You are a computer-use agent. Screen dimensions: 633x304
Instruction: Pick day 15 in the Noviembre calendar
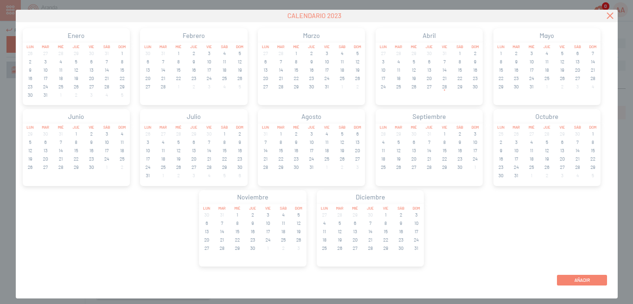(237, 231)
